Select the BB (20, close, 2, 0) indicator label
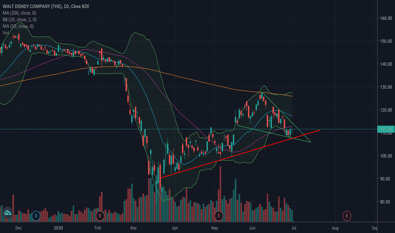This screenshot has width=395, height=233. coord(19,19)
